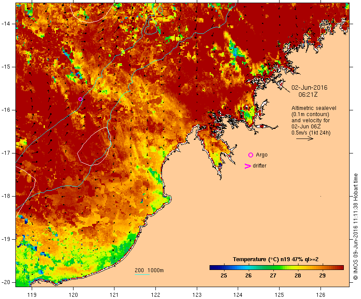This screenshot has width=361, height=299.
Task: Click the Argo legend circle symbol
Action: point(251,155)
